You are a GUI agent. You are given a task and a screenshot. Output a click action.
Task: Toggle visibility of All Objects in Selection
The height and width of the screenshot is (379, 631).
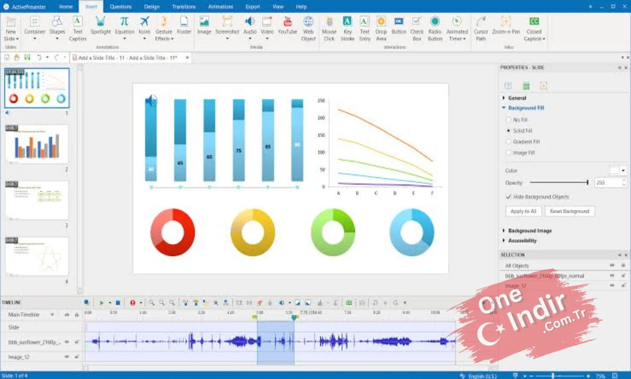click(612, 266)
